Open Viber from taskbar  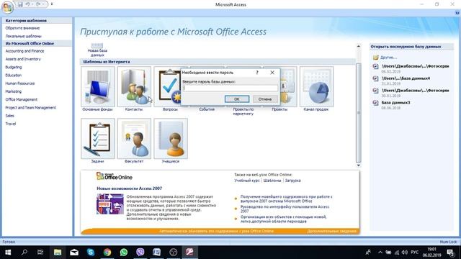(140, 253)
